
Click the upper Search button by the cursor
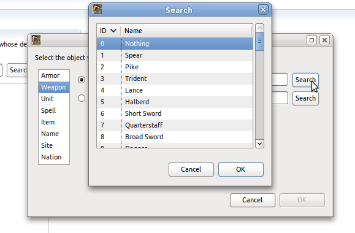305,80
